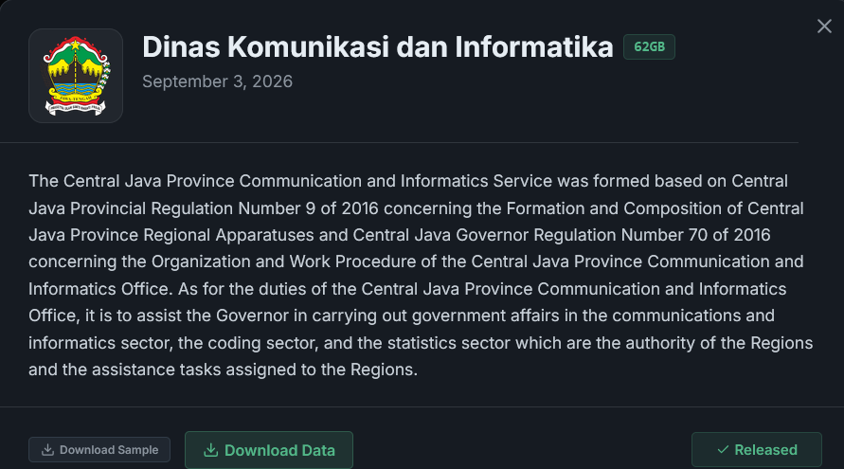The image size is (844, 469).
Task: Click the Download Sample button label
Action: pos(109,450)
